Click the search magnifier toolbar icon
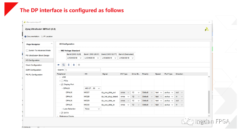The image size is (243, 135). pyautogui.click(x=63, y=65)
